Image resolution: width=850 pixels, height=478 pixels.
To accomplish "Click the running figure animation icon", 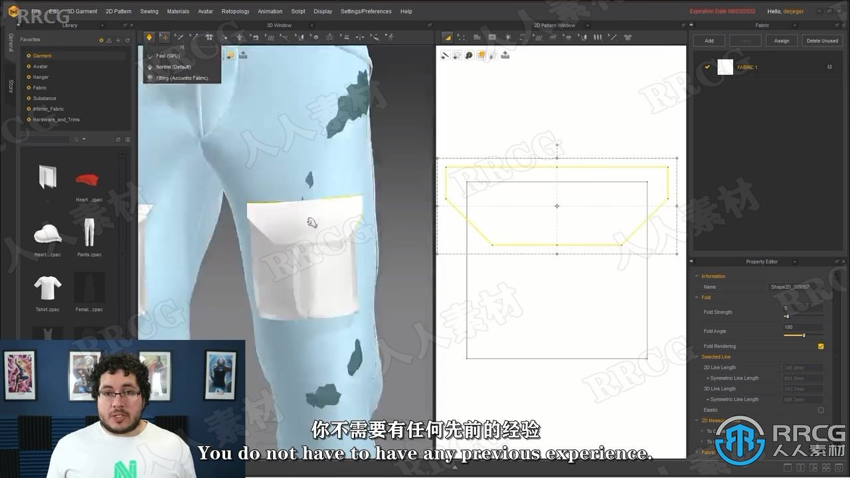I will click(390, 37).
